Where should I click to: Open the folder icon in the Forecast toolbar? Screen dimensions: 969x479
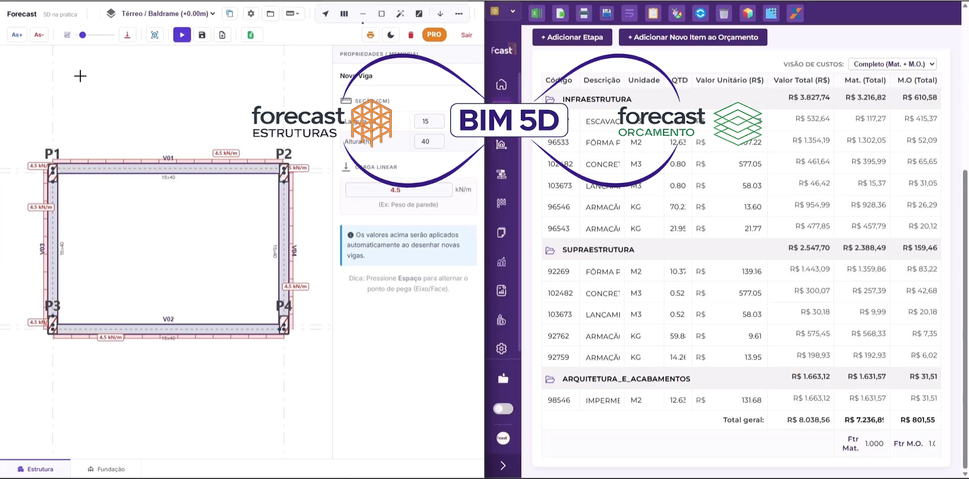click(x=270, y=14)
